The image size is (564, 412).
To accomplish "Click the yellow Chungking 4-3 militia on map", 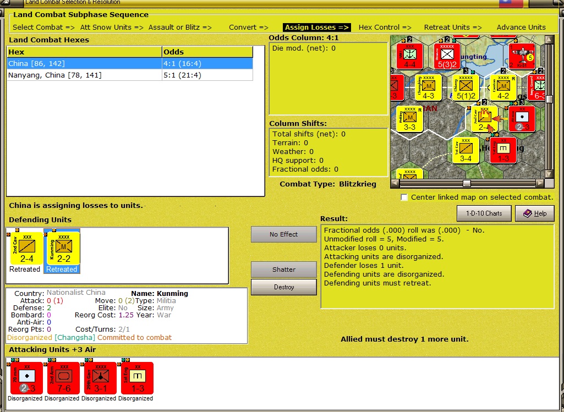I will 428,87.
